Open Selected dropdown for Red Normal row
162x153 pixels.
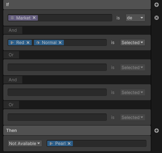coord(133,43)
